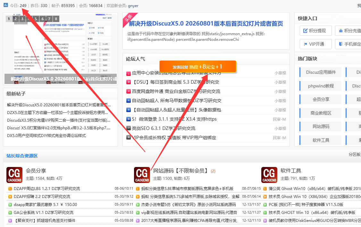Click rank 8 badge beside VIP会员成长特权

tap(129, 138)
